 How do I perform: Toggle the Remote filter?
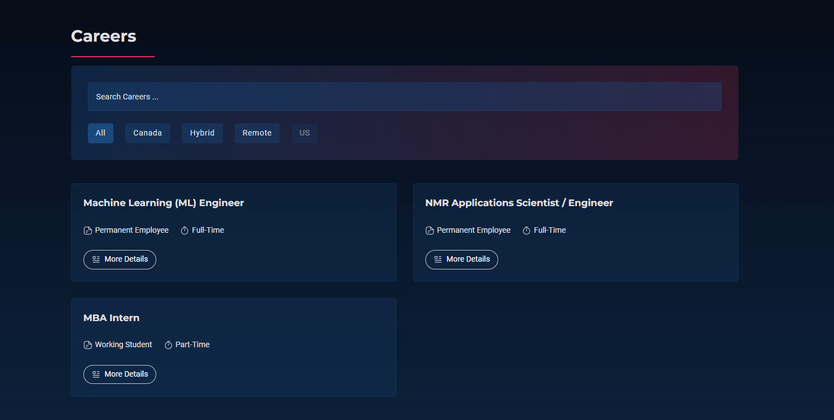coord(257,133)
